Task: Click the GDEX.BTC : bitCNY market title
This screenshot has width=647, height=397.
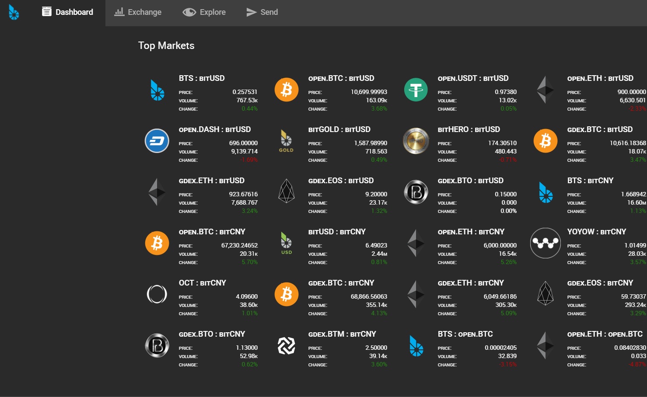Action: click(341, 283)
